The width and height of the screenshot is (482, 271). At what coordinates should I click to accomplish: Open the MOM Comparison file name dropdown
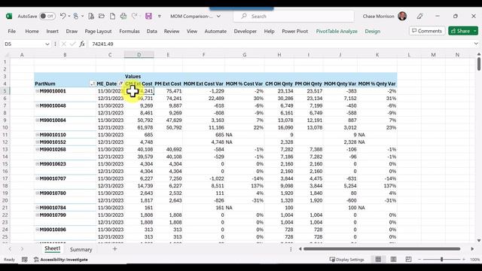(218, 17)
